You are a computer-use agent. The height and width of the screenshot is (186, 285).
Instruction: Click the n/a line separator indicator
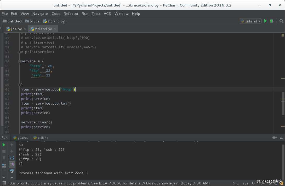(246, 183)
